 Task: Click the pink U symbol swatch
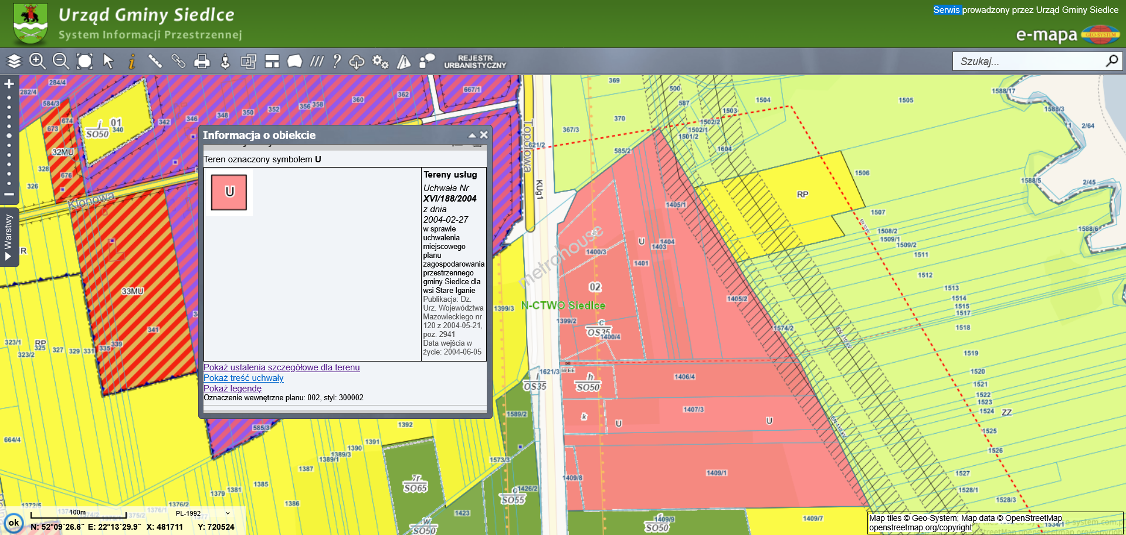(x=229, y=192)
